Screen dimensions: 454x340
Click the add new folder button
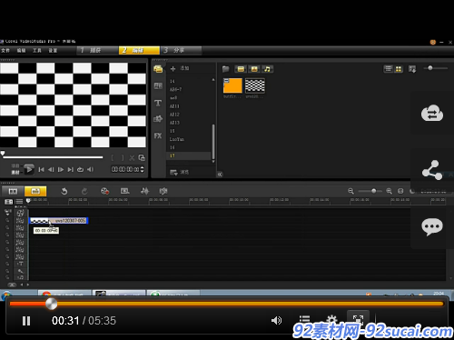click(x=173, y=69)
